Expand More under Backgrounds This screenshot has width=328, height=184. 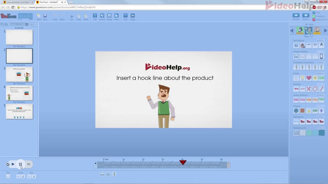point(320,128)
